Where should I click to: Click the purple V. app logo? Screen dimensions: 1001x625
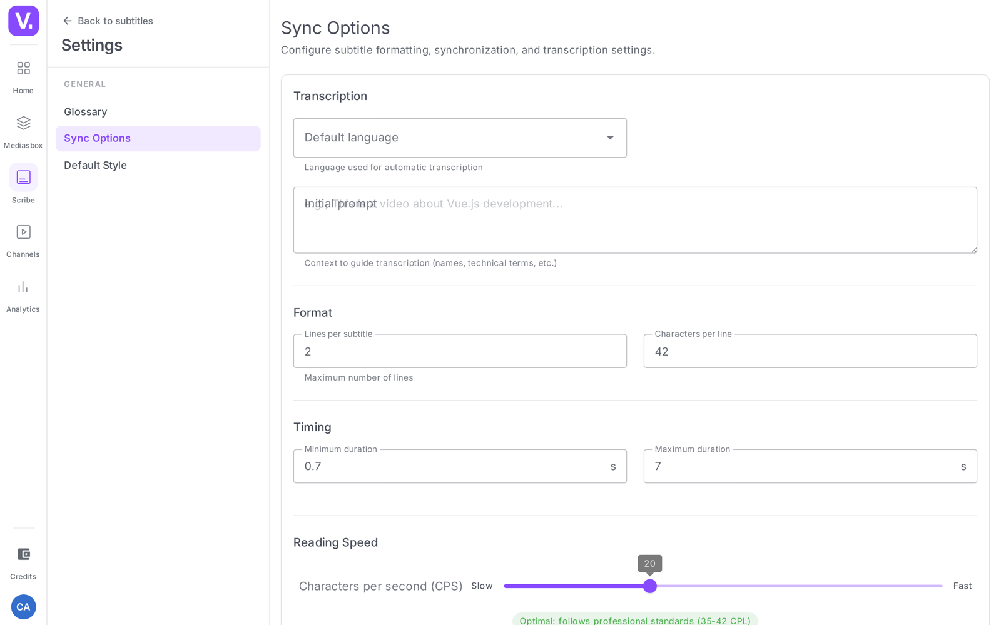(23, 21)
